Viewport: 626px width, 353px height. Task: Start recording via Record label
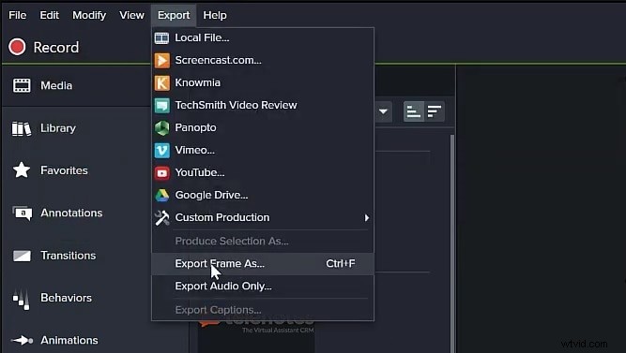point(56,48)
